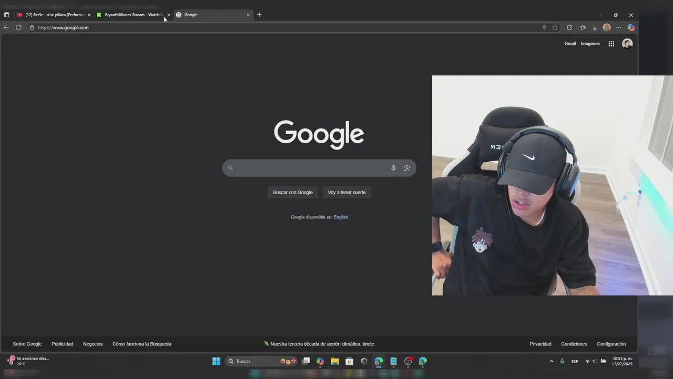This screenshot has width=673, height=379.
Task: Open the Downloads icon
Action: point(595,27)
